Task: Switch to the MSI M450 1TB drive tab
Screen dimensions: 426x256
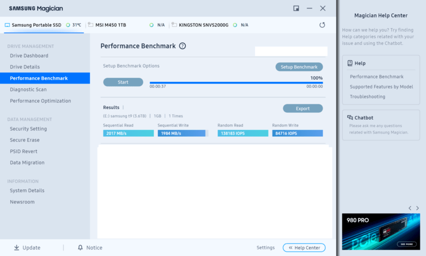Action: pos(110,25)
